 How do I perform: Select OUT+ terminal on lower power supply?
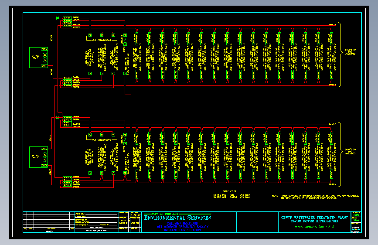tap(44, 149)
